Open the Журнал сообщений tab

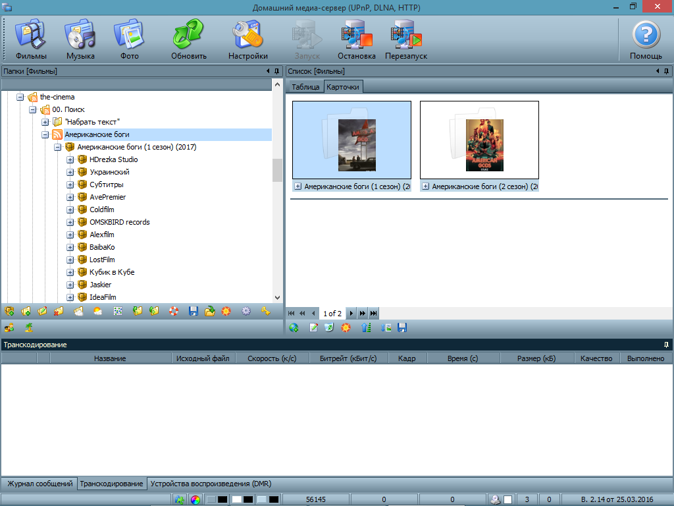[39, 484]
